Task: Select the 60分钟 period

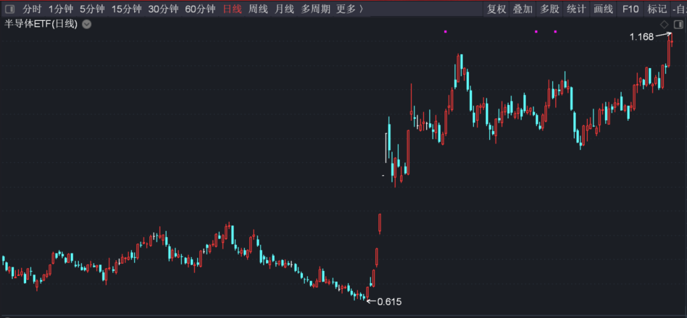Action: (x=200, y=9)
